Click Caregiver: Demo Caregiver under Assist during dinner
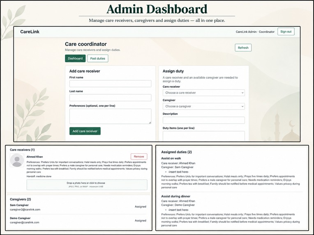Screen dimensions: 314x235 point(178,205)
